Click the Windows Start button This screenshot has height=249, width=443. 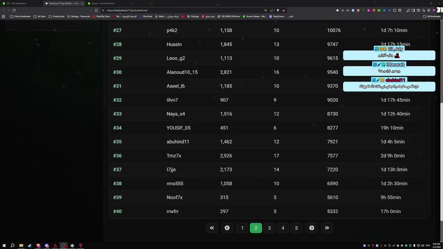[4, 246]
